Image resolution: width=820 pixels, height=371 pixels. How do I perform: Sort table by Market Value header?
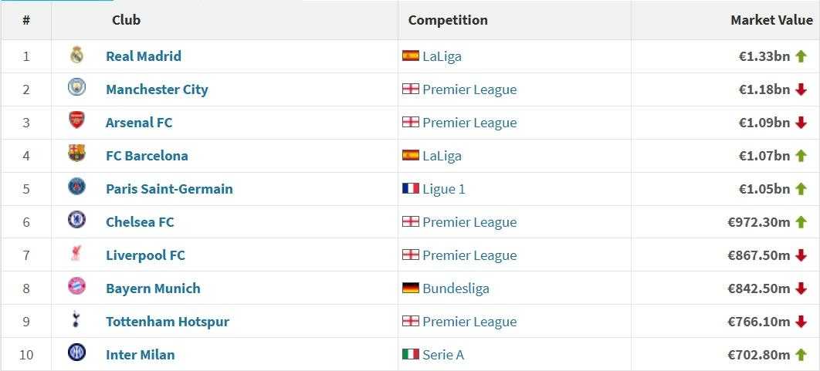[x=772, y=20]
